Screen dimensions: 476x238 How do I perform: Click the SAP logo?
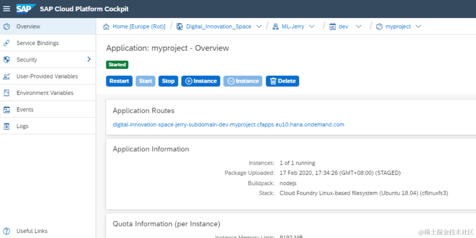coord(26,9)
